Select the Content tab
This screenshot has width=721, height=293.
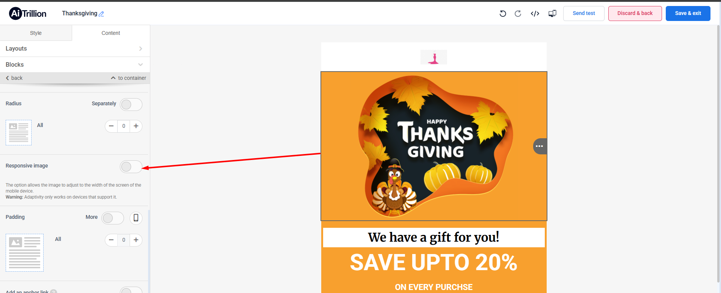coord(111,33)
